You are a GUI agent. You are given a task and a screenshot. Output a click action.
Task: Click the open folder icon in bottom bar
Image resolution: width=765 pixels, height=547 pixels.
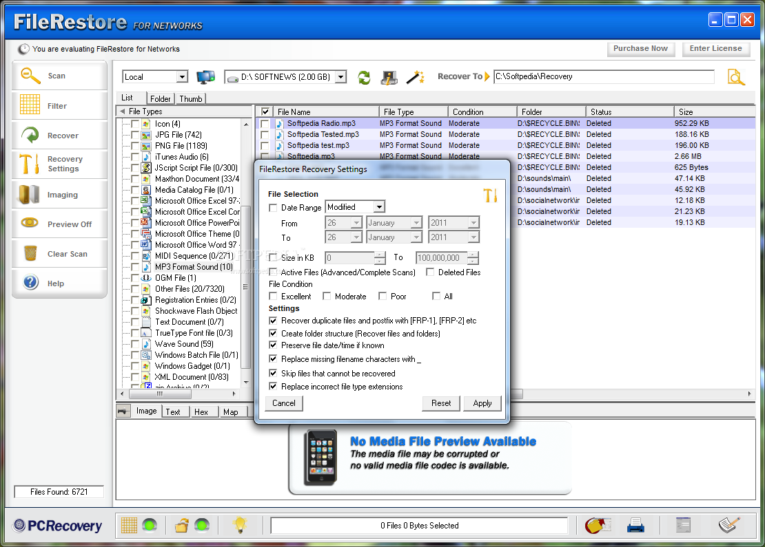point(181,525)
